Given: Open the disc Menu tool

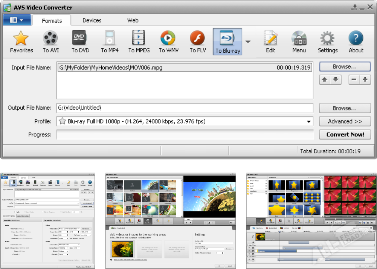Looking at the screenshot, I should click(299, 38).
